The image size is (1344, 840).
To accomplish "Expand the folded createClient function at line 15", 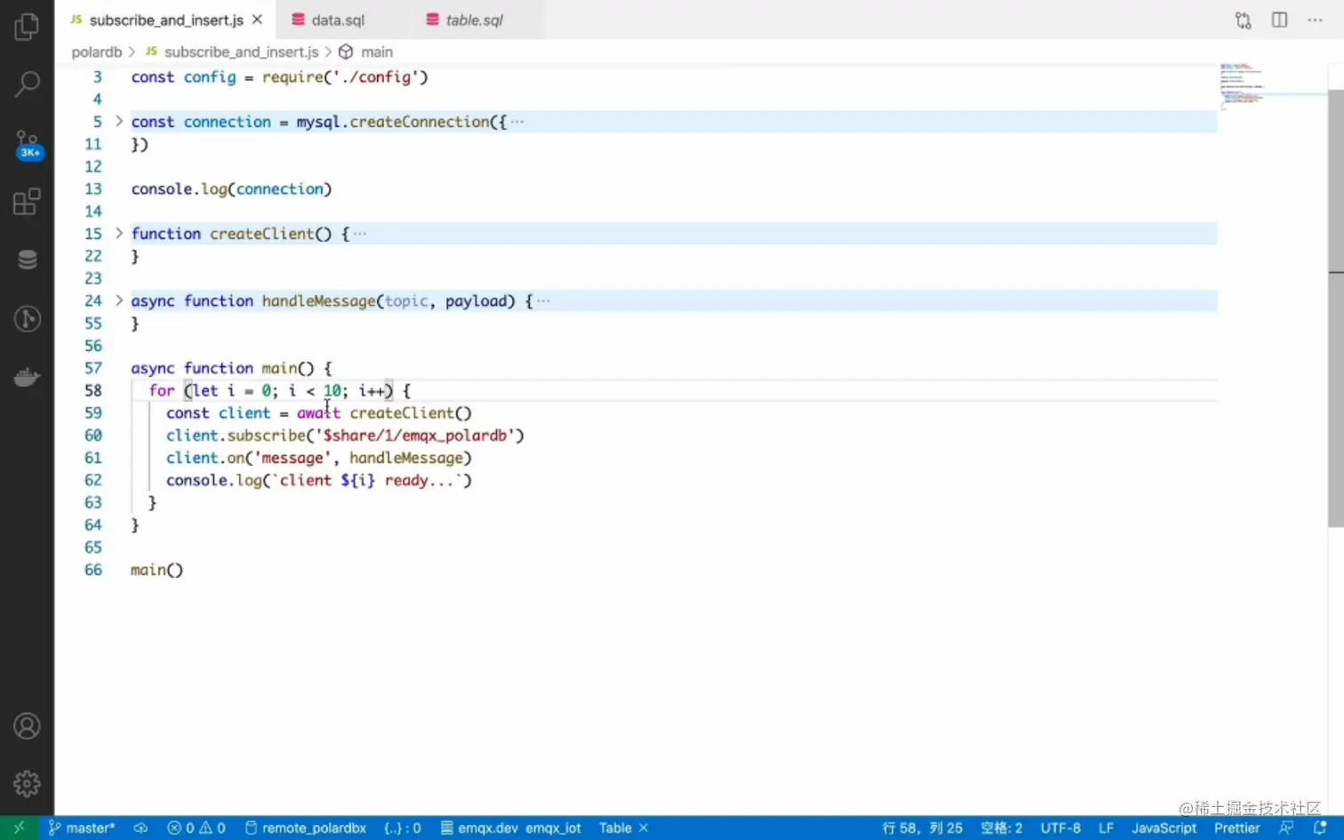I will tap(118, 233).
